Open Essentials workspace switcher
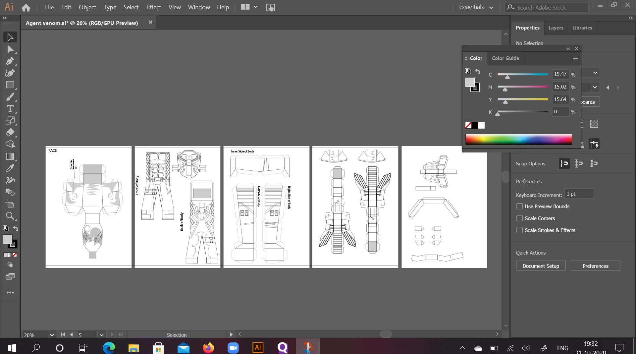The width and height of the screenshot is (636, 354). pyautogui.click(x=476, y=7)
